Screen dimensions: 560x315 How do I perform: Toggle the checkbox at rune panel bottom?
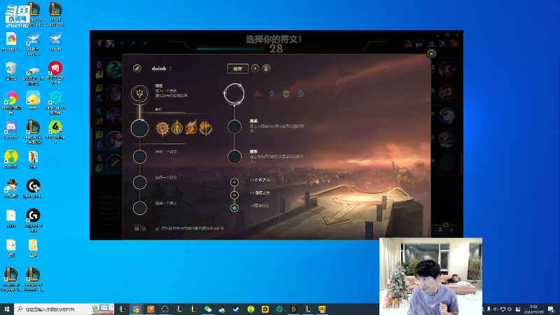click(x=157, y=228)
